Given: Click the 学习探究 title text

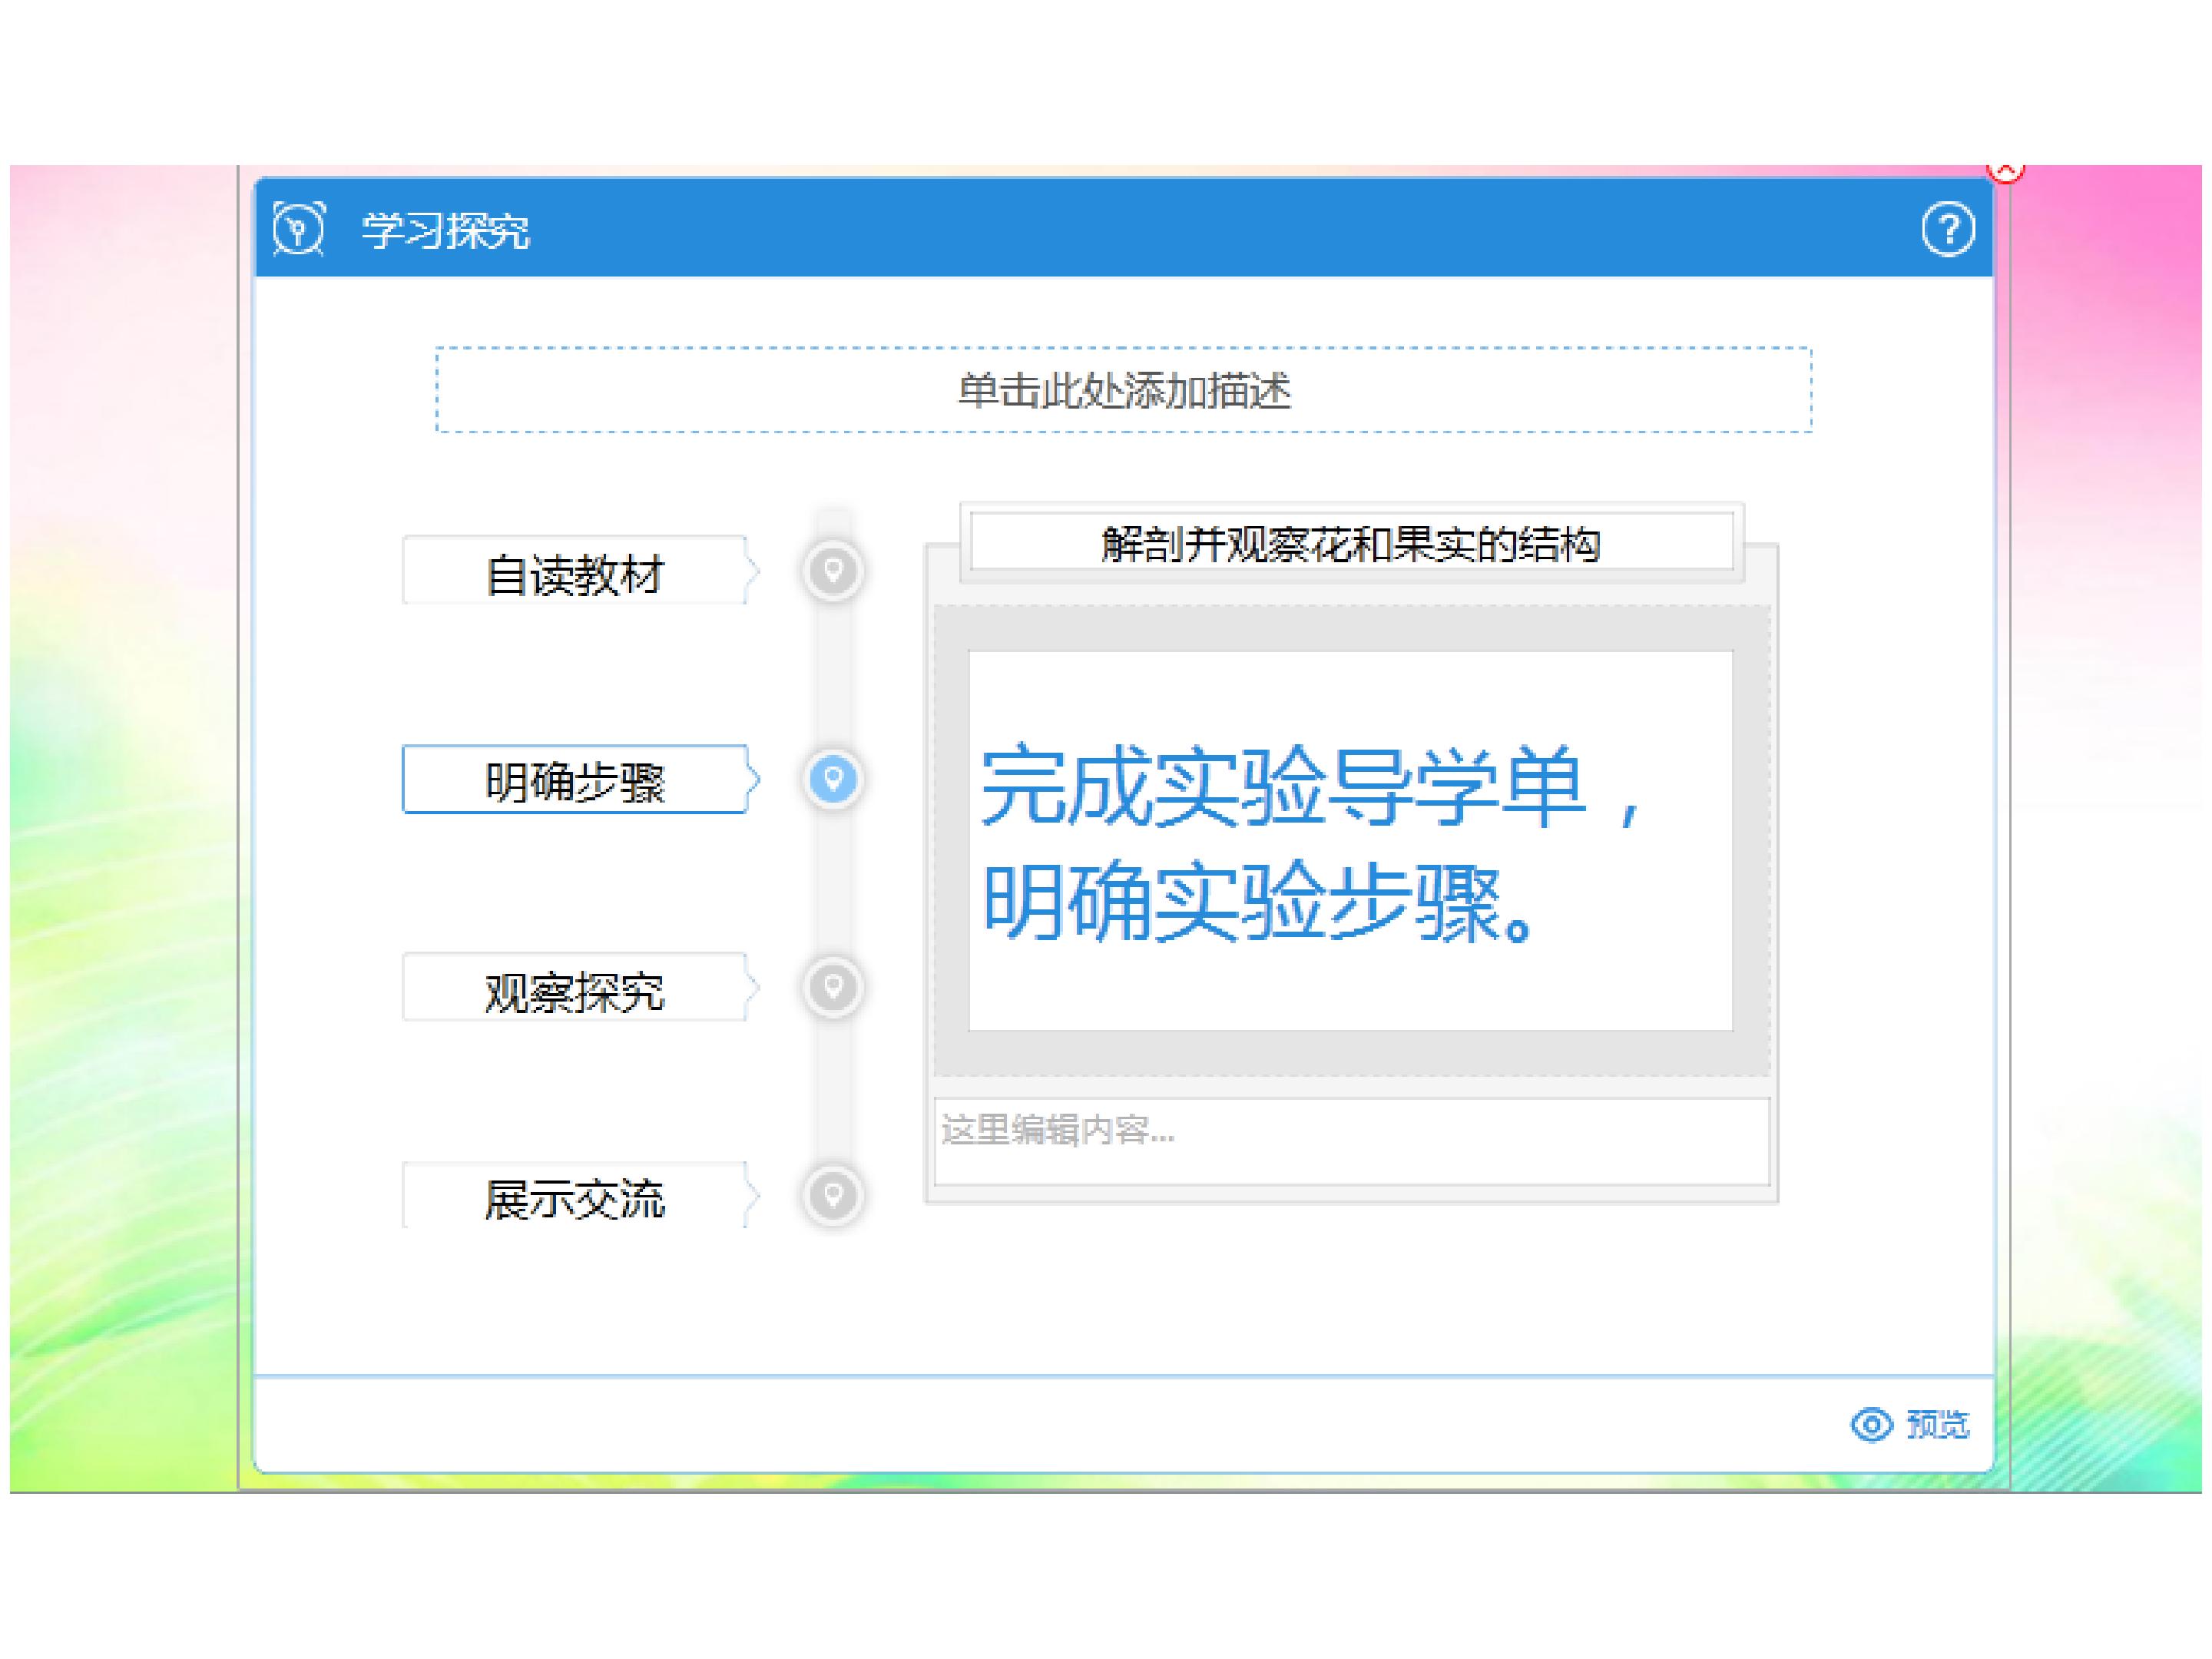Looking at the screenshot, I should pos(445,230).
